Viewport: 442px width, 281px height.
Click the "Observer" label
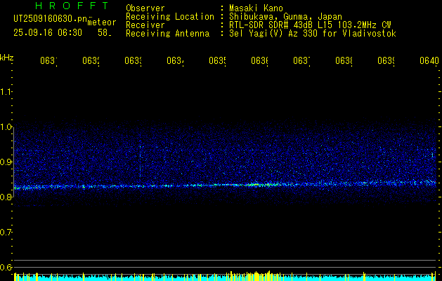pos(145,8)
